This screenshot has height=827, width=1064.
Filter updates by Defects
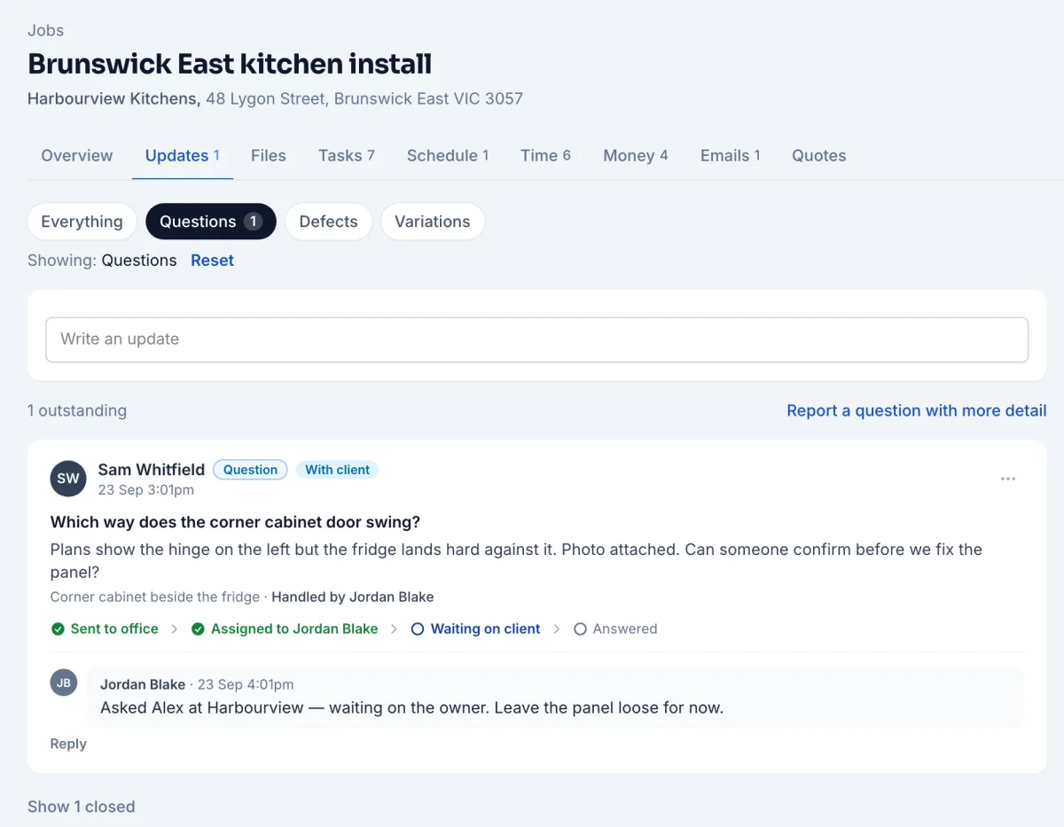(x=329, y=222)
